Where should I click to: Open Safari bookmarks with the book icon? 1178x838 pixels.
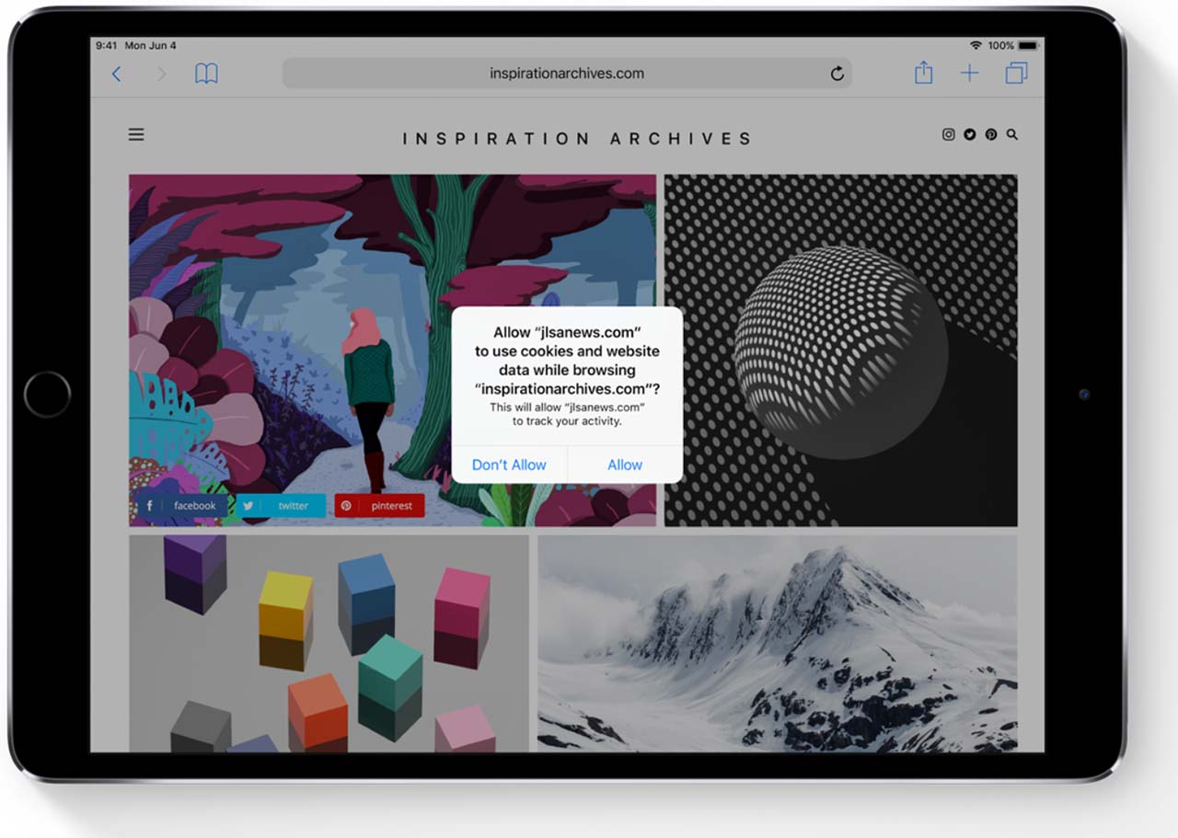pos(206,73)
